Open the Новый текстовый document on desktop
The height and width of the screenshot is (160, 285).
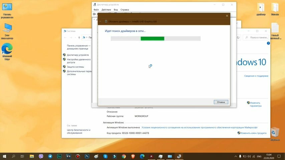[x=275, y=31]
